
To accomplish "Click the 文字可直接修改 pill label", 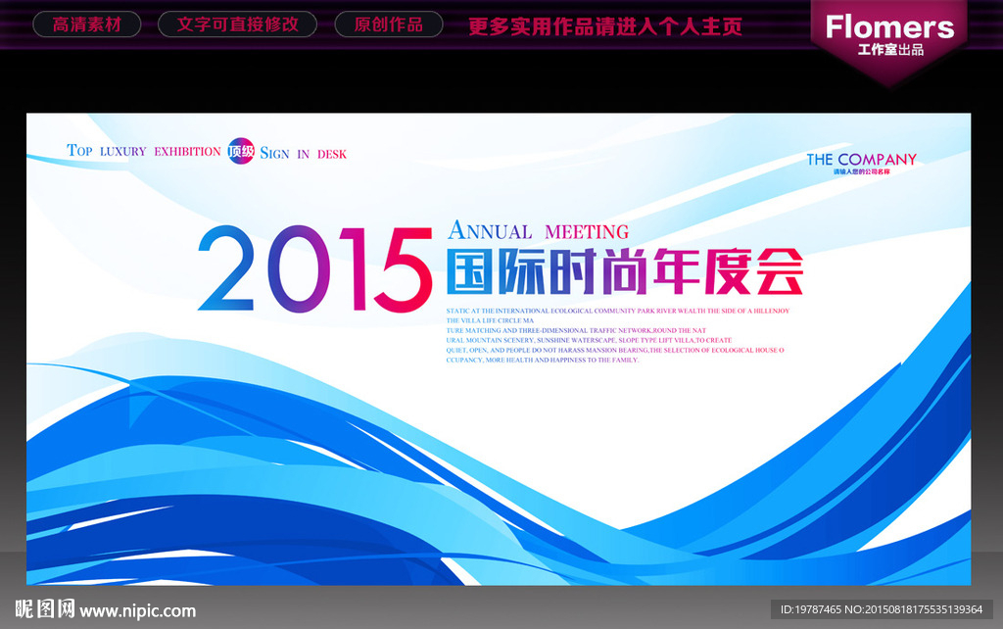I will coord(237,24).
